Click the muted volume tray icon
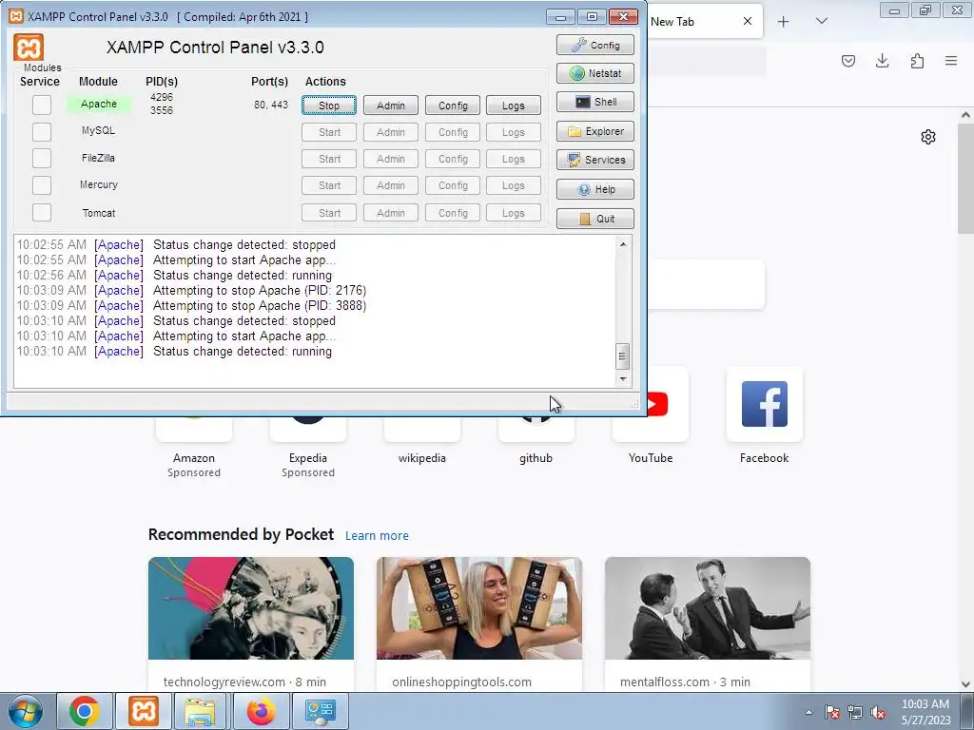This screenshot has height=730, width=974. [x=878, y=712]
